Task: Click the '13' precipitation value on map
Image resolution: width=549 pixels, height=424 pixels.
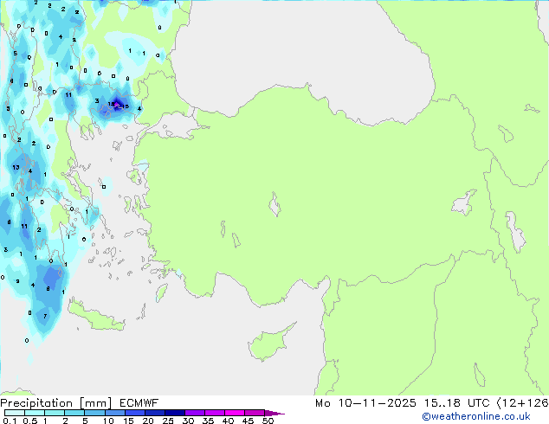Action: [x=16, y=167]
